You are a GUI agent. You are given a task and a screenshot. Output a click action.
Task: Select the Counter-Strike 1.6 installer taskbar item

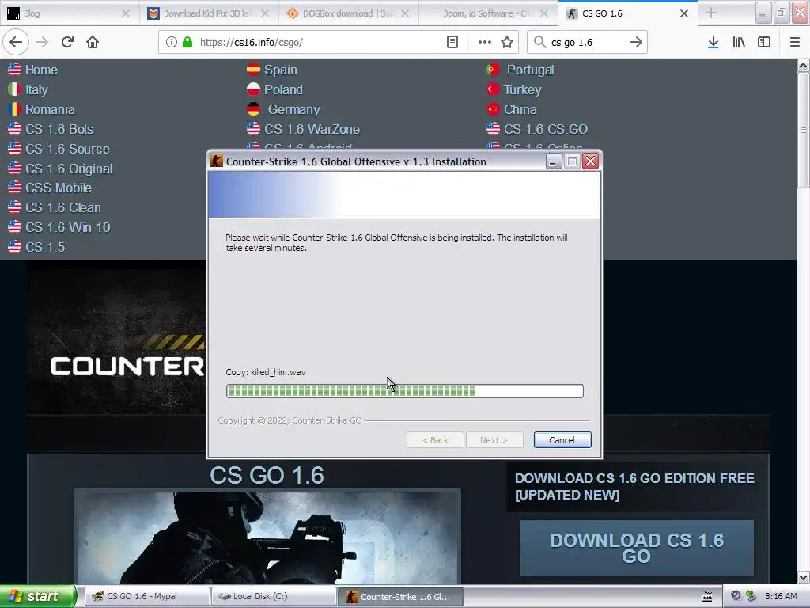400,596
